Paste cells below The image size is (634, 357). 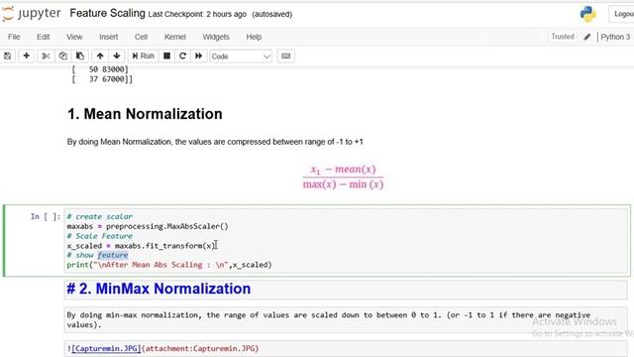[80, 56]
